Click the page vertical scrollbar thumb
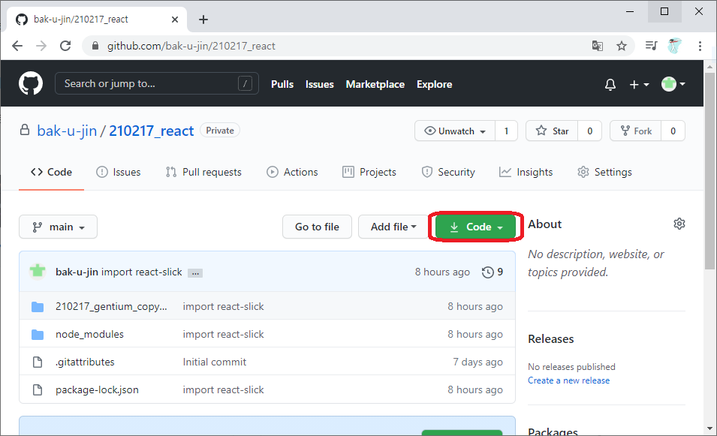Viewport: 717px width, 436px height. 709,171
